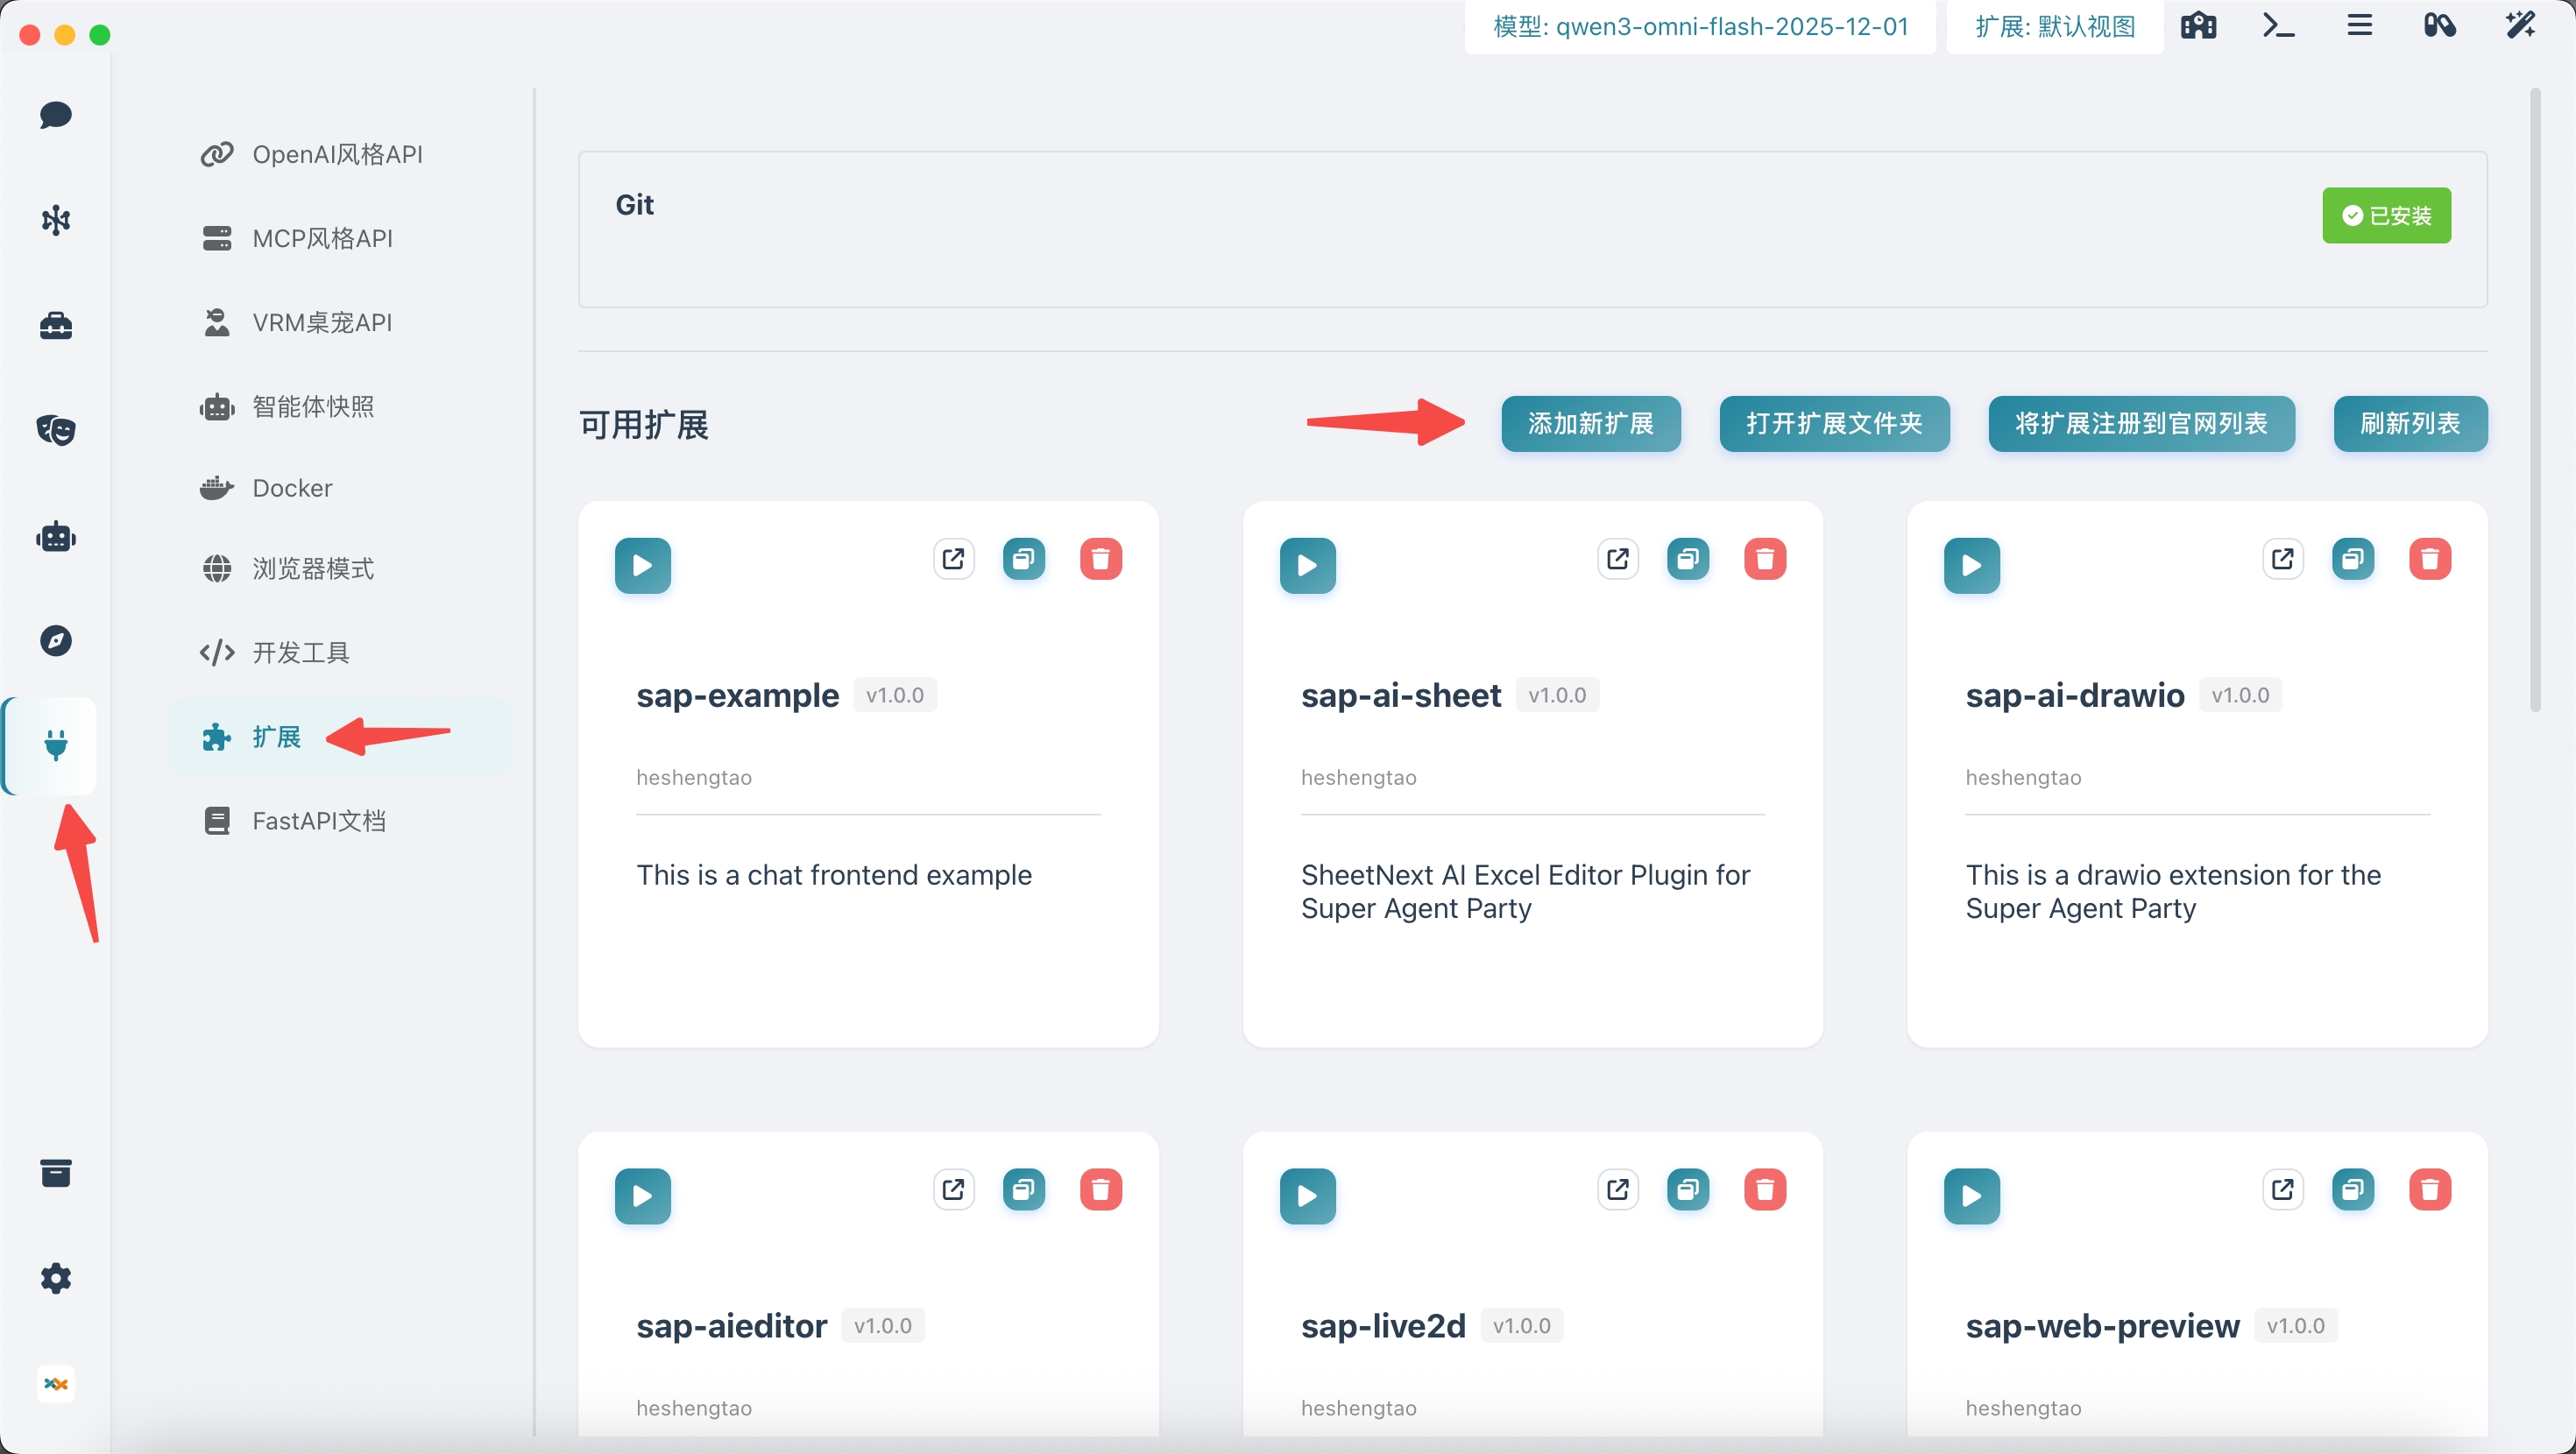
Task: Open the compass sidebar icon
Action: point(56,641)
